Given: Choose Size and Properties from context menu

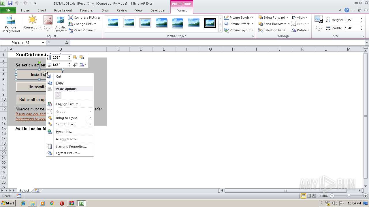Looking at the screenshot, I should 70,147.
